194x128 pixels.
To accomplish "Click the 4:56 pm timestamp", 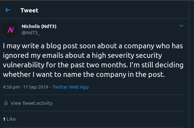I will [x=11, y=87].
